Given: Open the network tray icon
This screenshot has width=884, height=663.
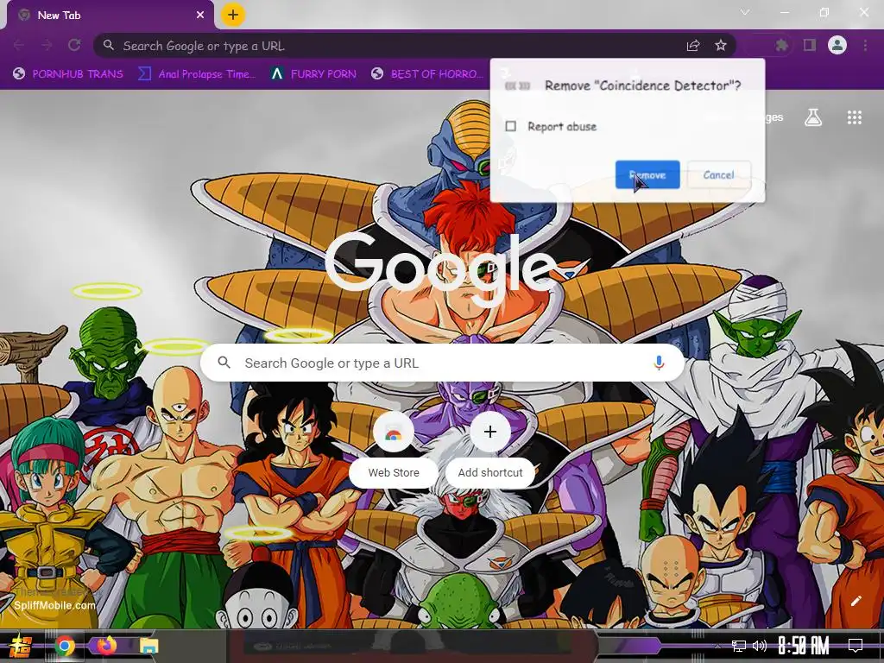Looking at the screenshot, I should (739, 646).
